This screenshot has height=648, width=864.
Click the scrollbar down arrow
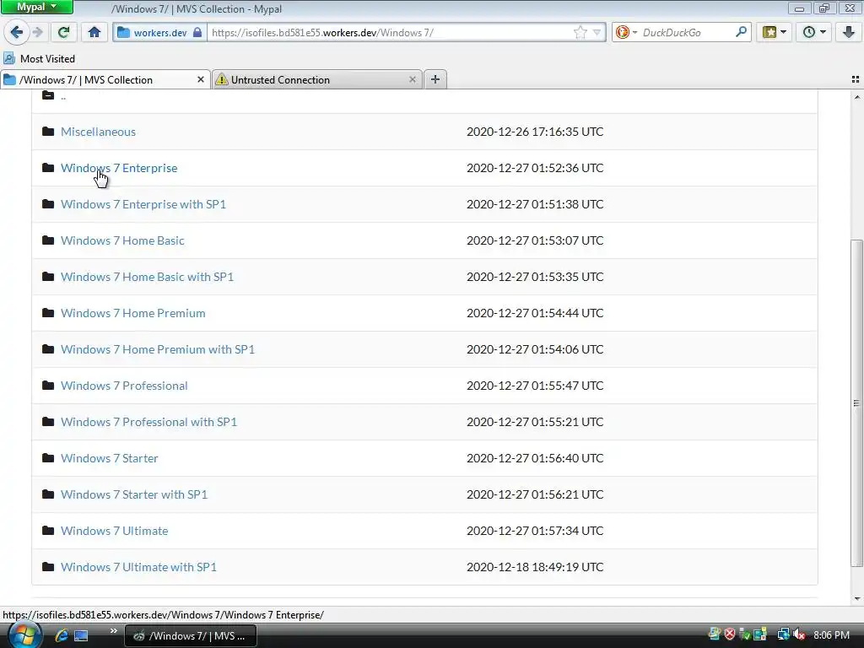(x=857, y=599)
